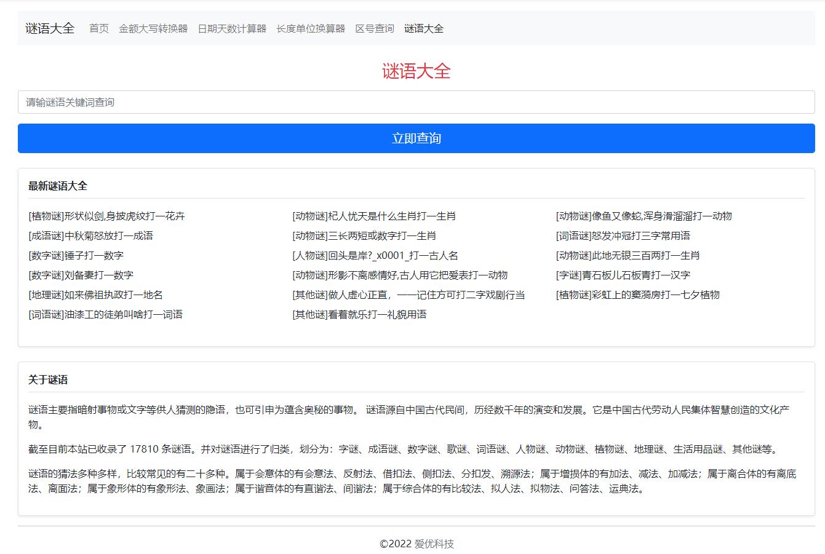
Task: Open riddle 如来佛祖执政打一地名
Action: coord(95,295)
